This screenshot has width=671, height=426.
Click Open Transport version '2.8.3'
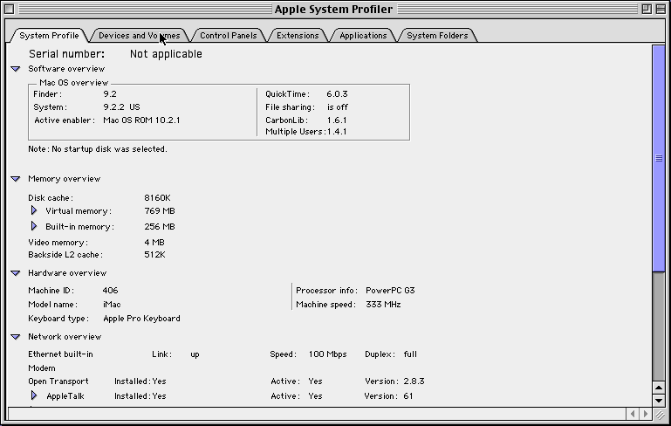click(414, 381)
